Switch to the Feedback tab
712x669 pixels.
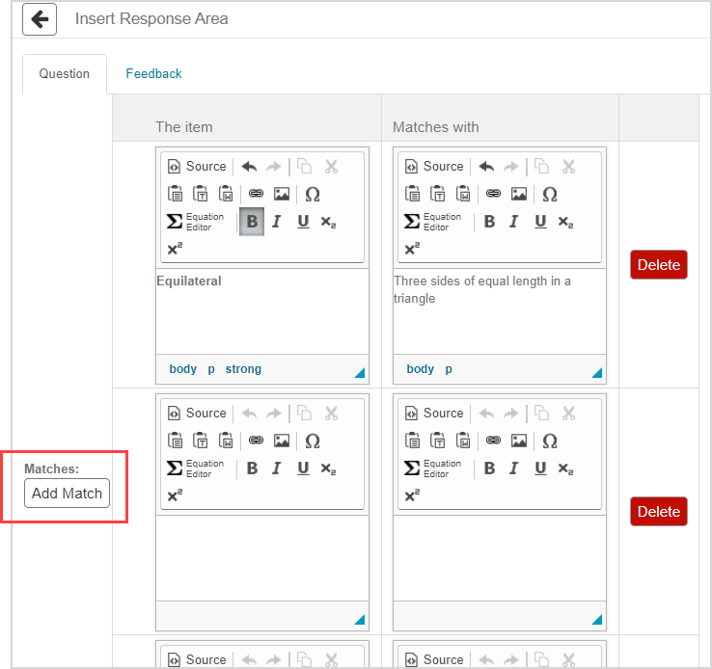[x=153, y=73]
